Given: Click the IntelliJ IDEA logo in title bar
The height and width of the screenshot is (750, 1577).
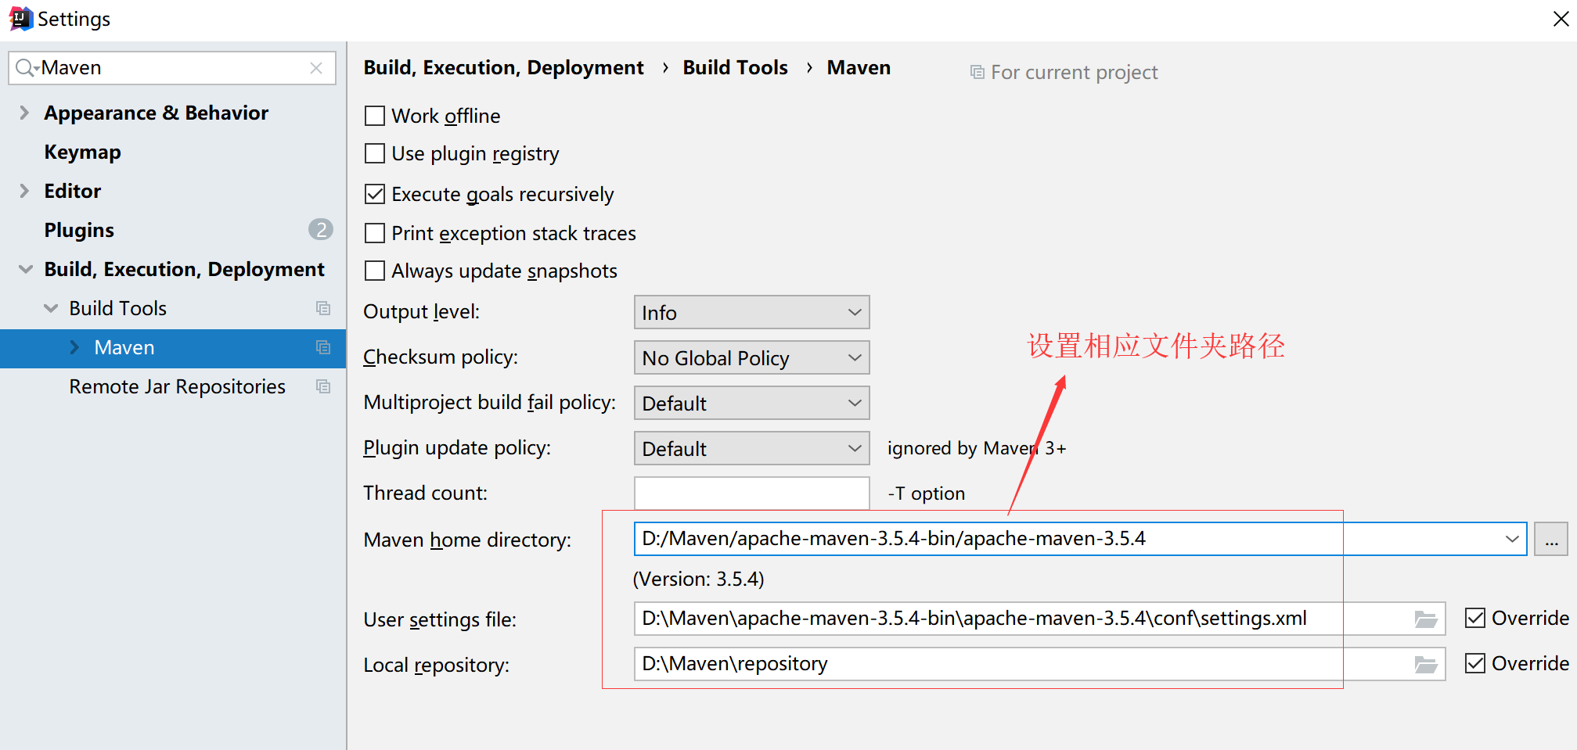Looking at the screenshot, I should (x=20, y=18).
